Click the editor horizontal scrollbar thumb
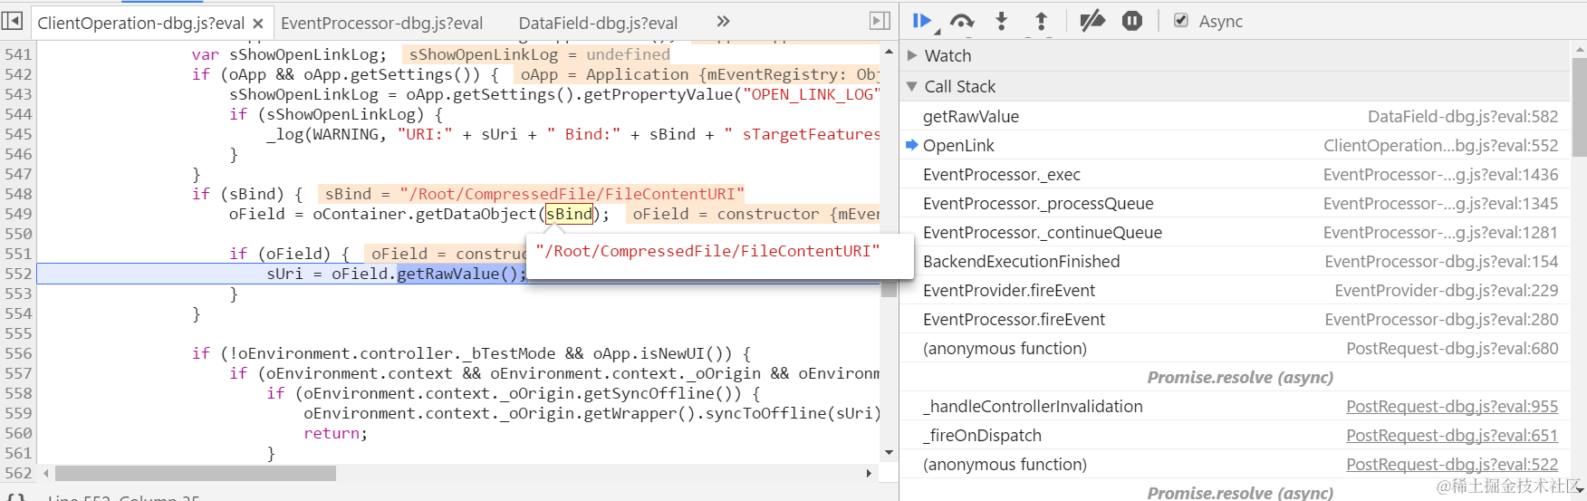The height and width of the screenshot is (501, 1587). click(196, 473)
